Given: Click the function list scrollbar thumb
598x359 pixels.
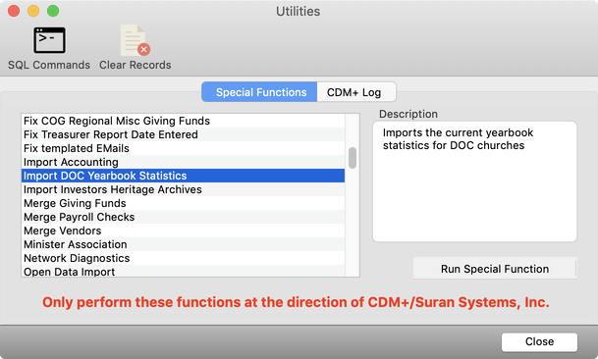Looking at the screenshot, I should pos(353,158).
